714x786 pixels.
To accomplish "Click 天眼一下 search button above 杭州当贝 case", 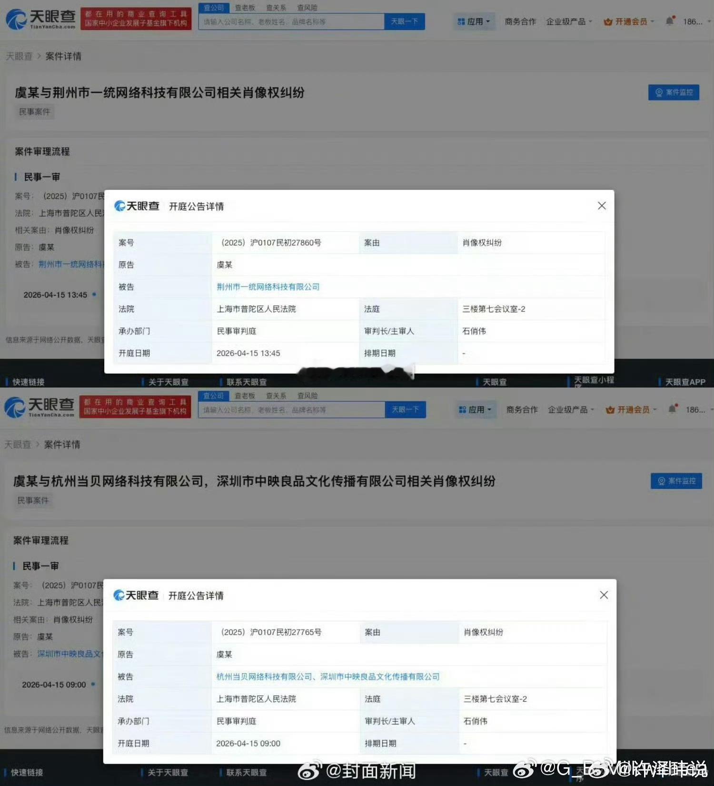I will [406, 409].
